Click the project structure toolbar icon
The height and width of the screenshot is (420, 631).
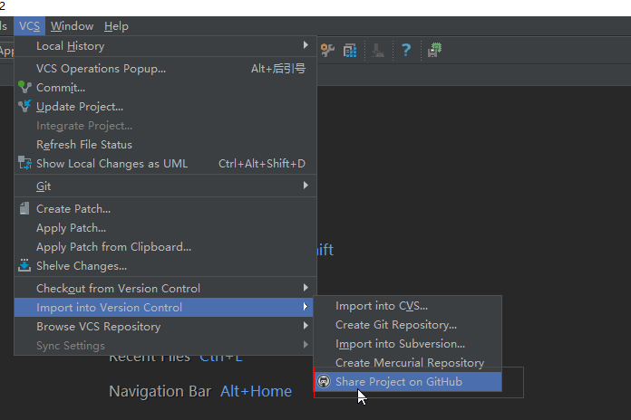349,51
